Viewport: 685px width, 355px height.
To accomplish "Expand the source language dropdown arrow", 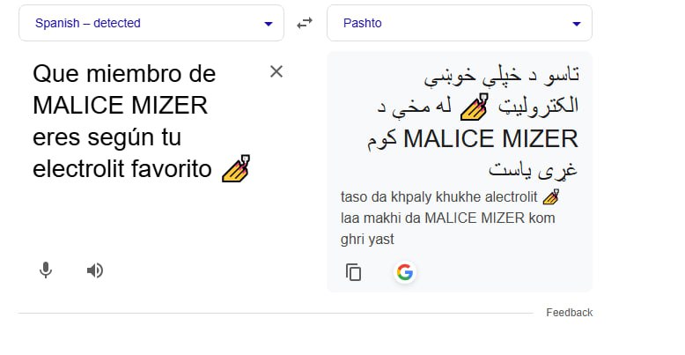I will pyautogui.click(x=269, y=24).
